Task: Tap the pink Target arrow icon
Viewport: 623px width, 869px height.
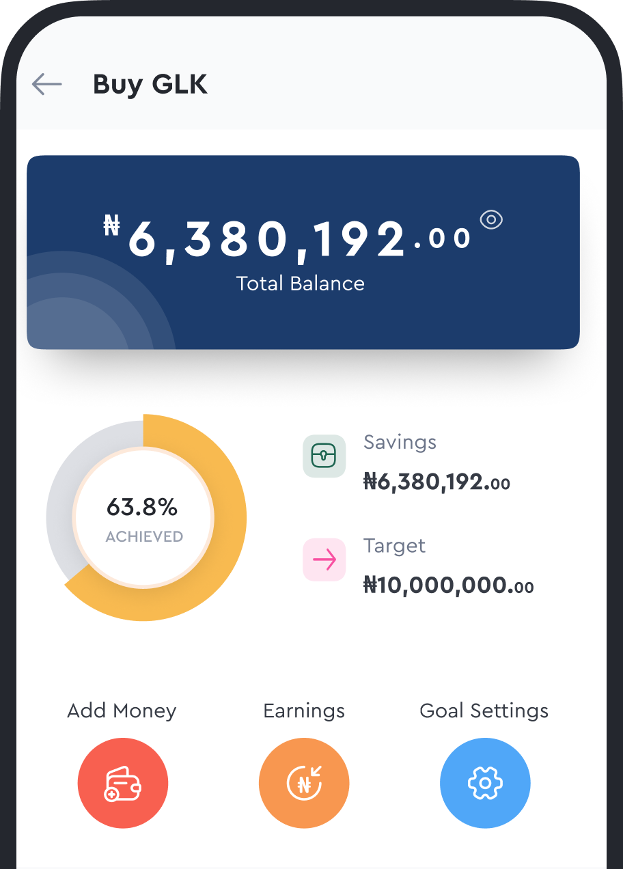Action: pyautogui.click(x=324, y=560)
